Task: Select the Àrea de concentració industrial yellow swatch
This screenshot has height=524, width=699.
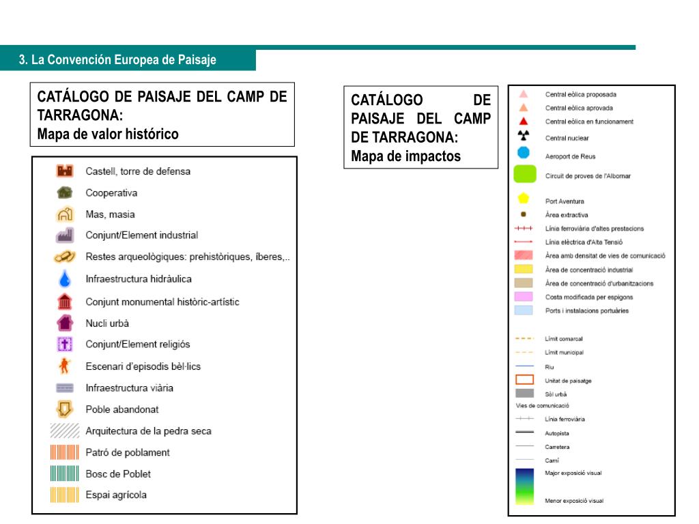Action: (524, 269)
